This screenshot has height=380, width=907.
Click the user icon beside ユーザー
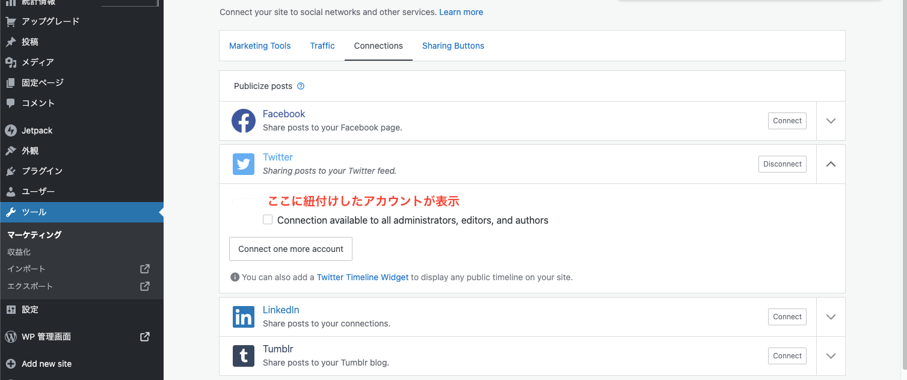[11, 192]
